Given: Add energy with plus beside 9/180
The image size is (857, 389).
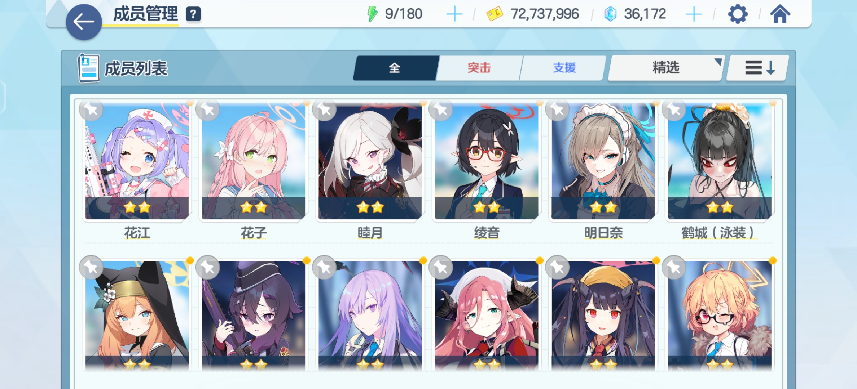Looking at the screenshot, I should click(x=454, y=14).
